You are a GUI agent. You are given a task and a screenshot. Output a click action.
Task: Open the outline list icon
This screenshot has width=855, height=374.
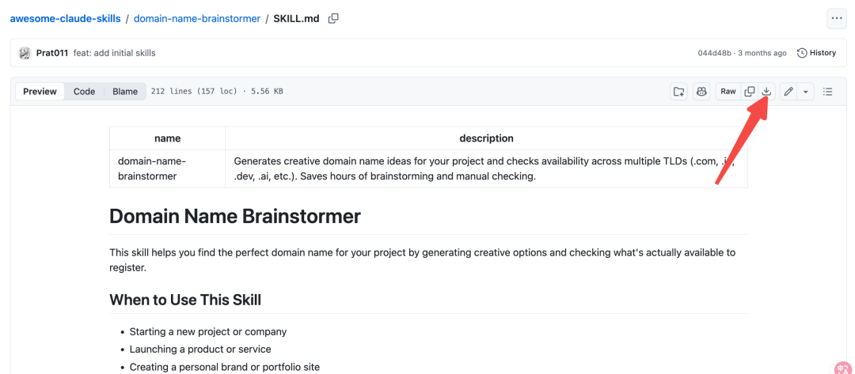(x=828, y=92)
